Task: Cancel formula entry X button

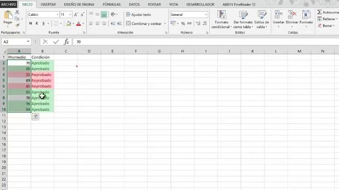Action: pos(45,42)
